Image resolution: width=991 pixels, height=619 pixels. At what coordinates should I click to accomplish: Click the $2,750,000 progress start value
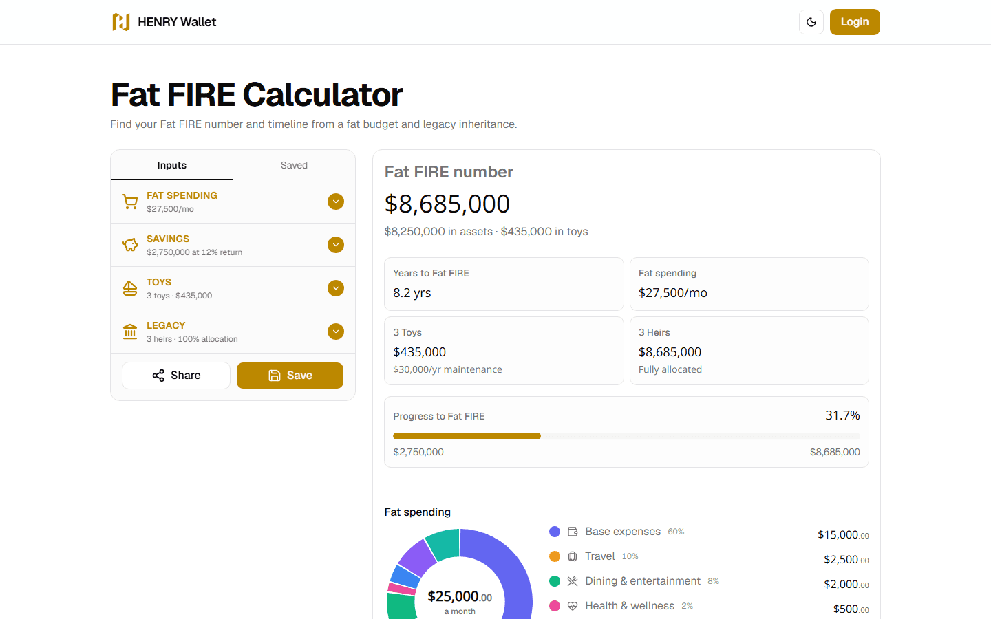click(x=418, y=452)
